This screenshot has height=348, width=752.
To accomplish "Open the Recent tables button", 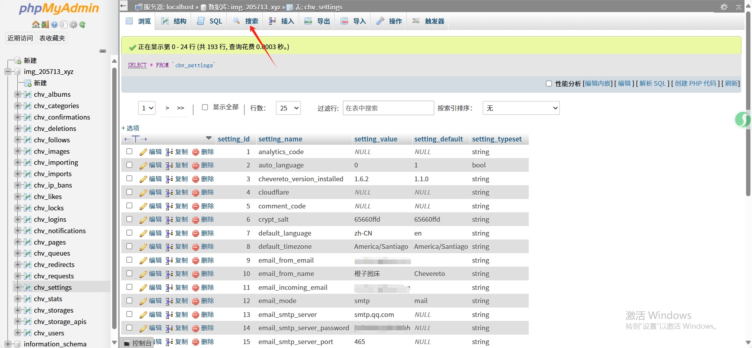I will tap(20, 38).
